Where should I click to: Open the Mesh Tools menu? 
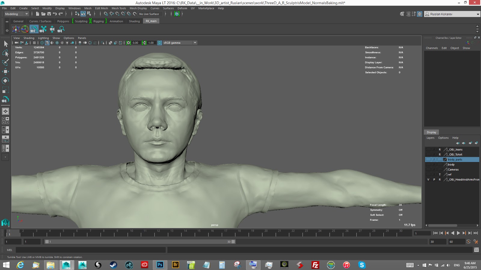pyautogui.click(x=119, y=8)
